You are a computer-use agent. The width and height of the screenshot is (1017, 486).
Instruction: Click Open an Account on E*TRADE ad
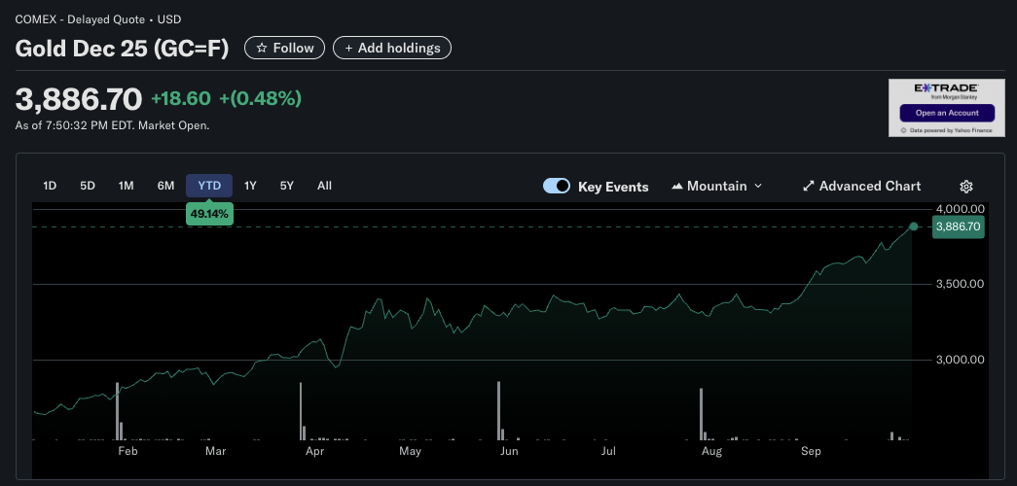point(946,113)
